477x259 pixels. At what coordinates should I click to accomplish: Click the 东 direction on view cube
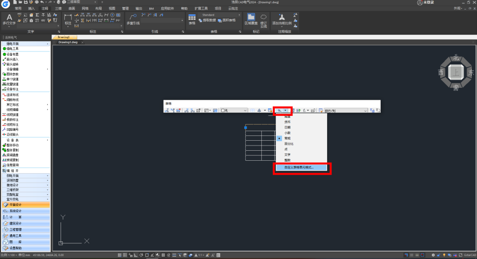471,73
